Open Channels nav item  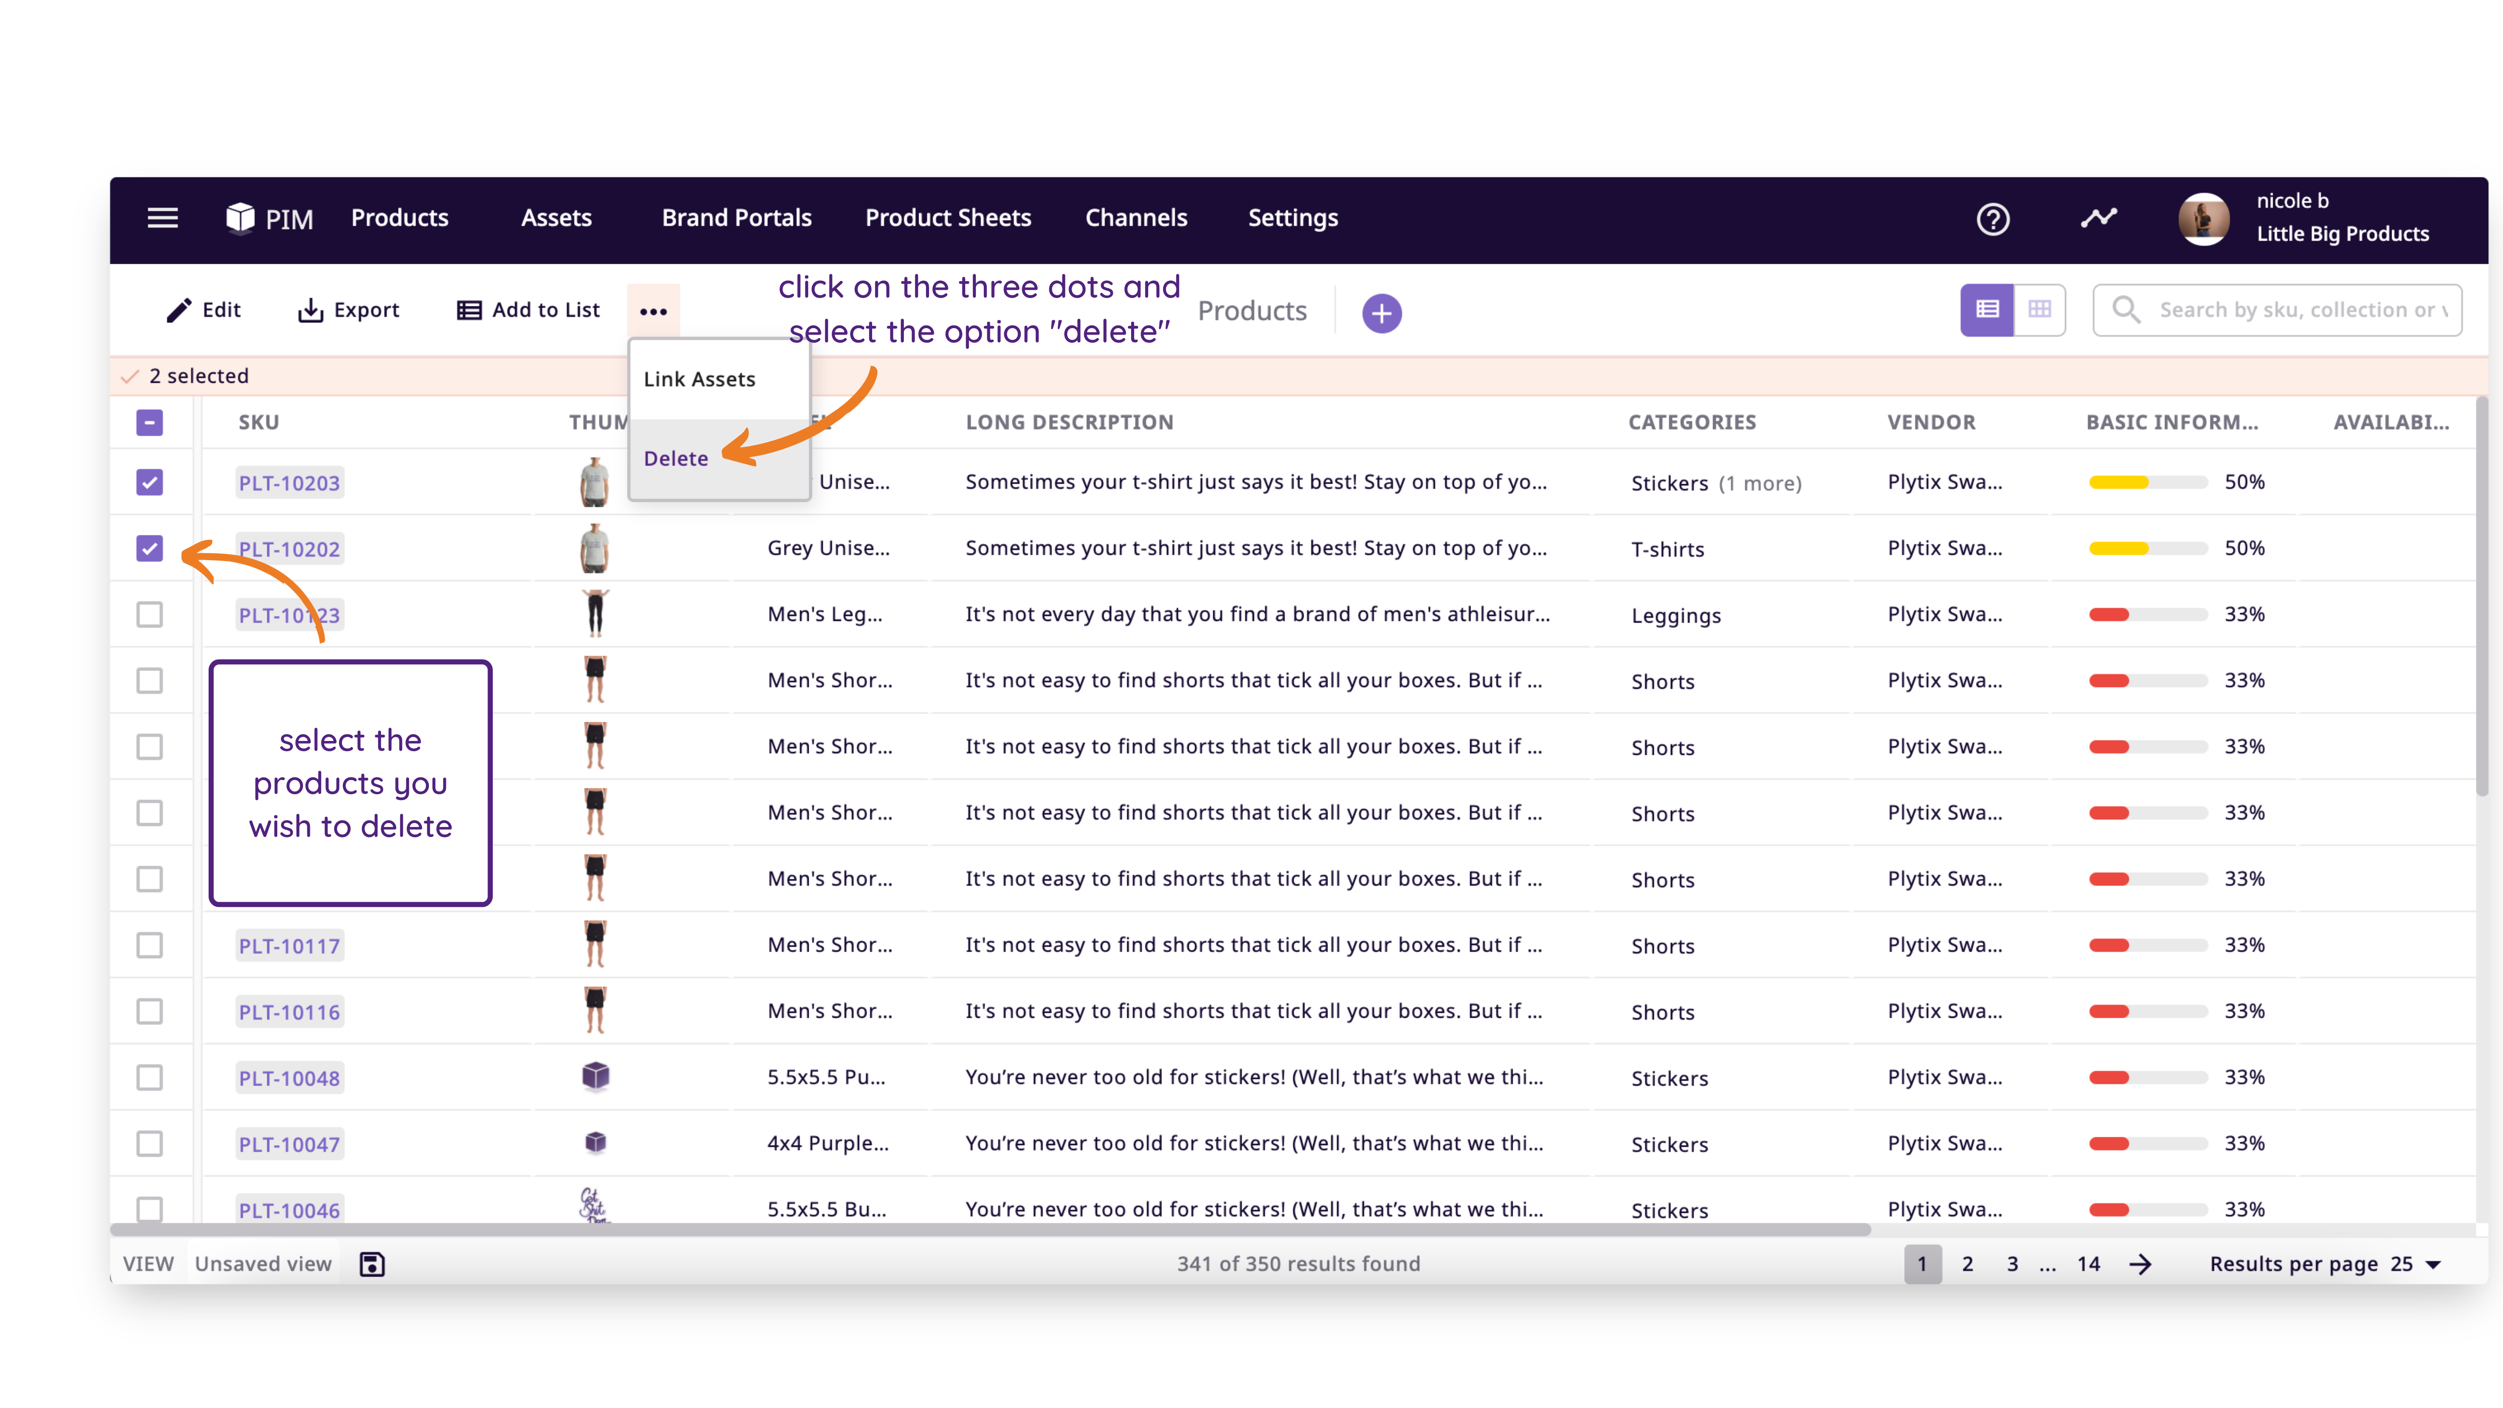(1136, 218)
